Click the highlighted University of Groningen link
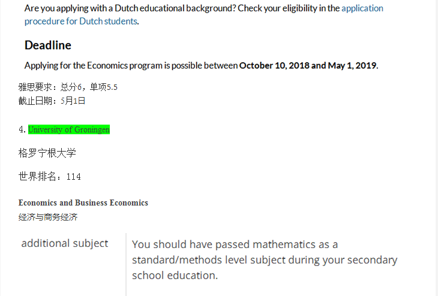Image resolution: width=438 pixels, height=296 pixels. click(69, 129)
